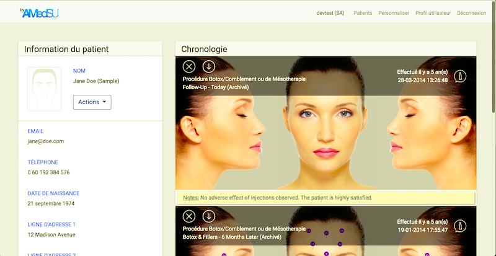The width and height of the screenshot is (496, 256).
Task: Click the DATE DE NAISSANCE label
Action: [x=53, y=193]
